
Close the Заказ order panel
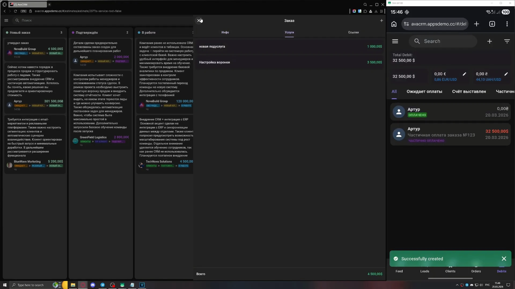coord(199,20)
